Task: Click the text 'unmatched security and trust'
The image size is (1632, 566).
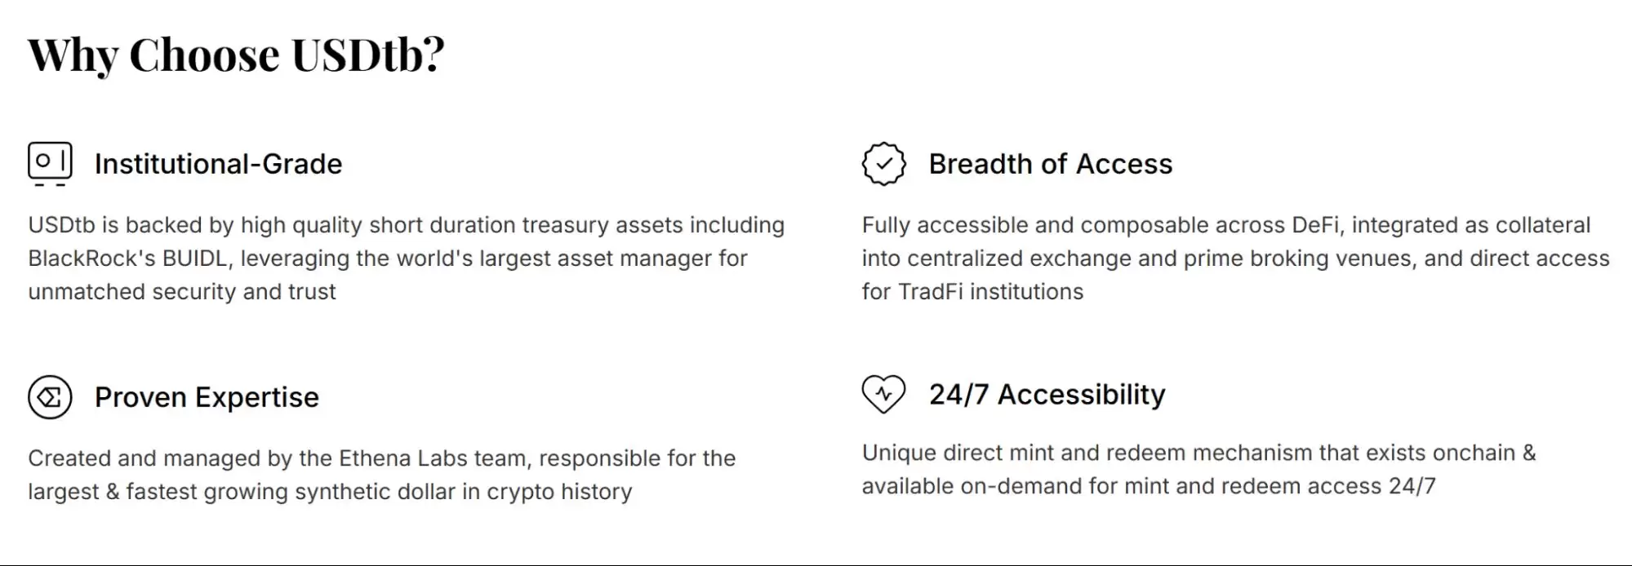Action: (x=181, y=292)
